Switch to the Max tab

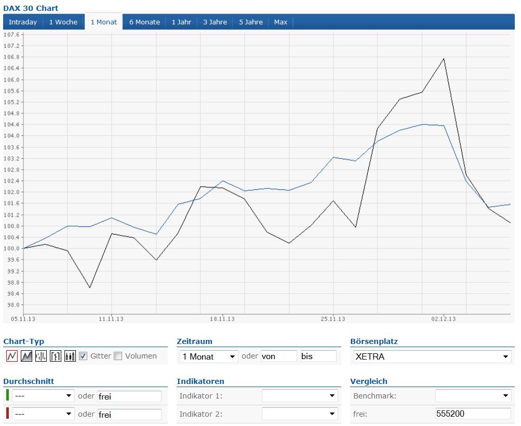coord(281,22)
